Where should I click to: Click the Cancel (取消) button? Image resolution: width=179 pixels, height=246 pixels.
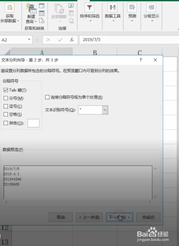click(61, 217)
